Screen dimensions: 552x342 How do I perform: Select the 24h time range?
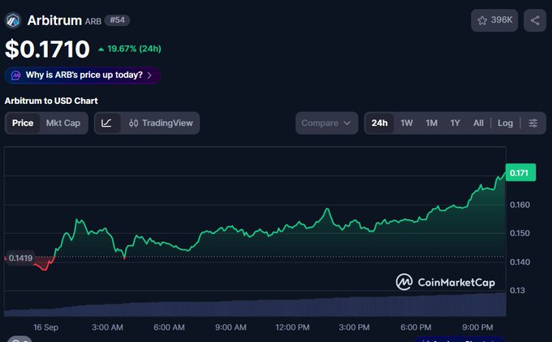pyautogui.click(x=380, y=123)
